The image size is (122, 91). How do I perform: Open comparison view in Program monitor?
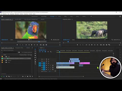109,45
